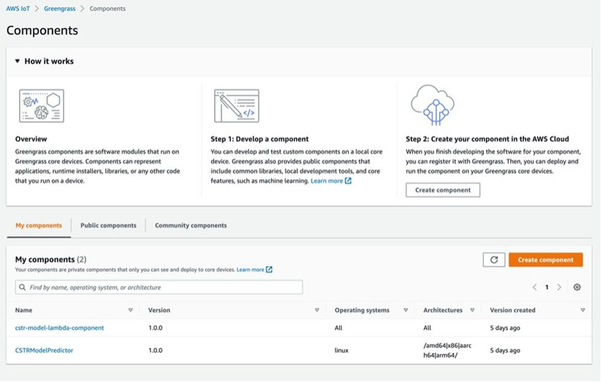The width and height of the screenshot is (601, 382).
Task: Click external link icon under My components
Action: tap(269, 269)
